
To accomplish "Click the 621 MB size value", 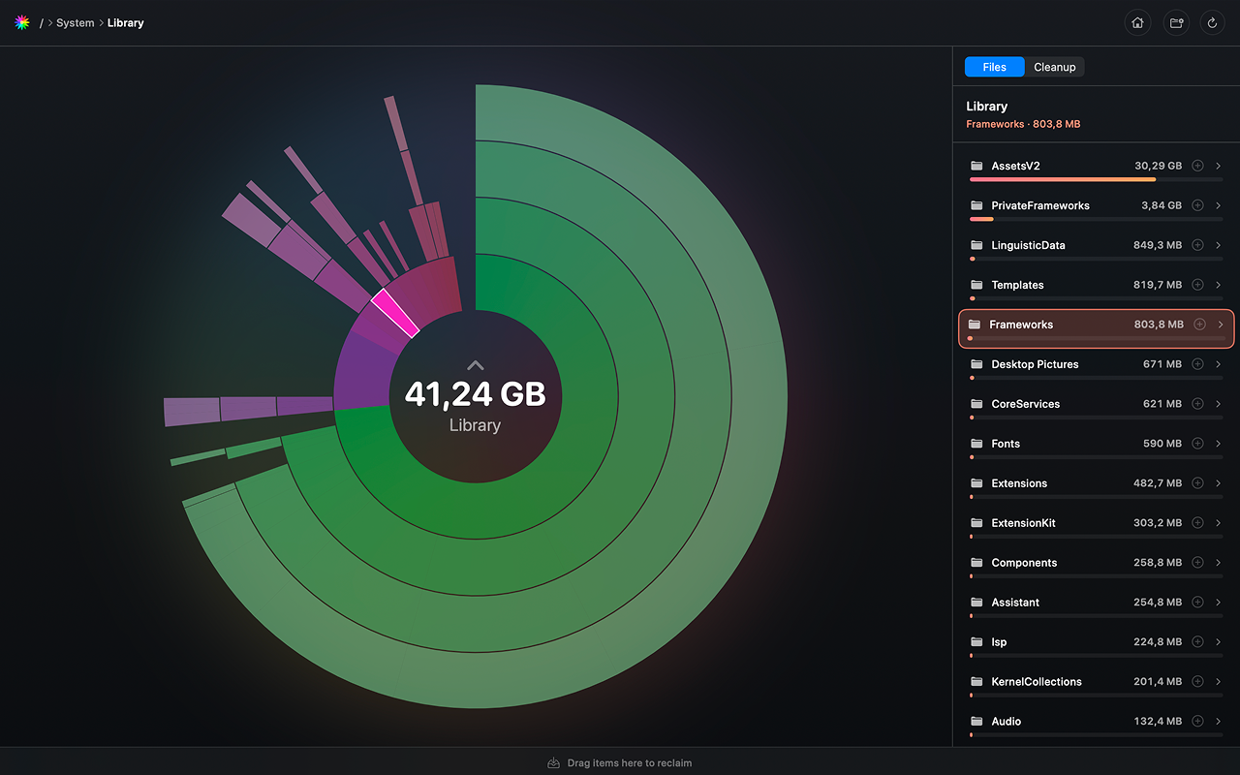I will click(1162, 404).
